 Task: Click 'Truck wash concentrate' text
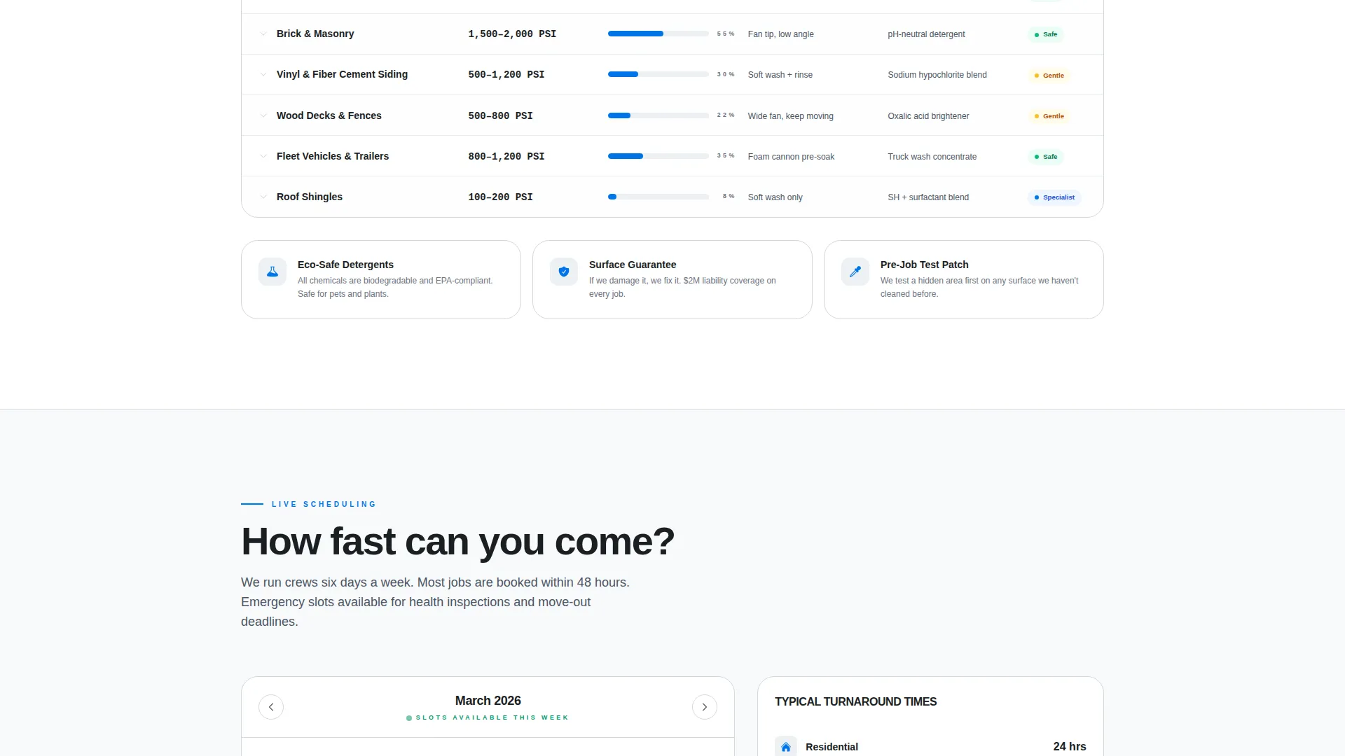pyautogui.click(x=932, y=157)
